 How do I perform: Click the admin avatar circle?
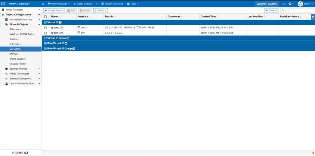click(300, 4)
